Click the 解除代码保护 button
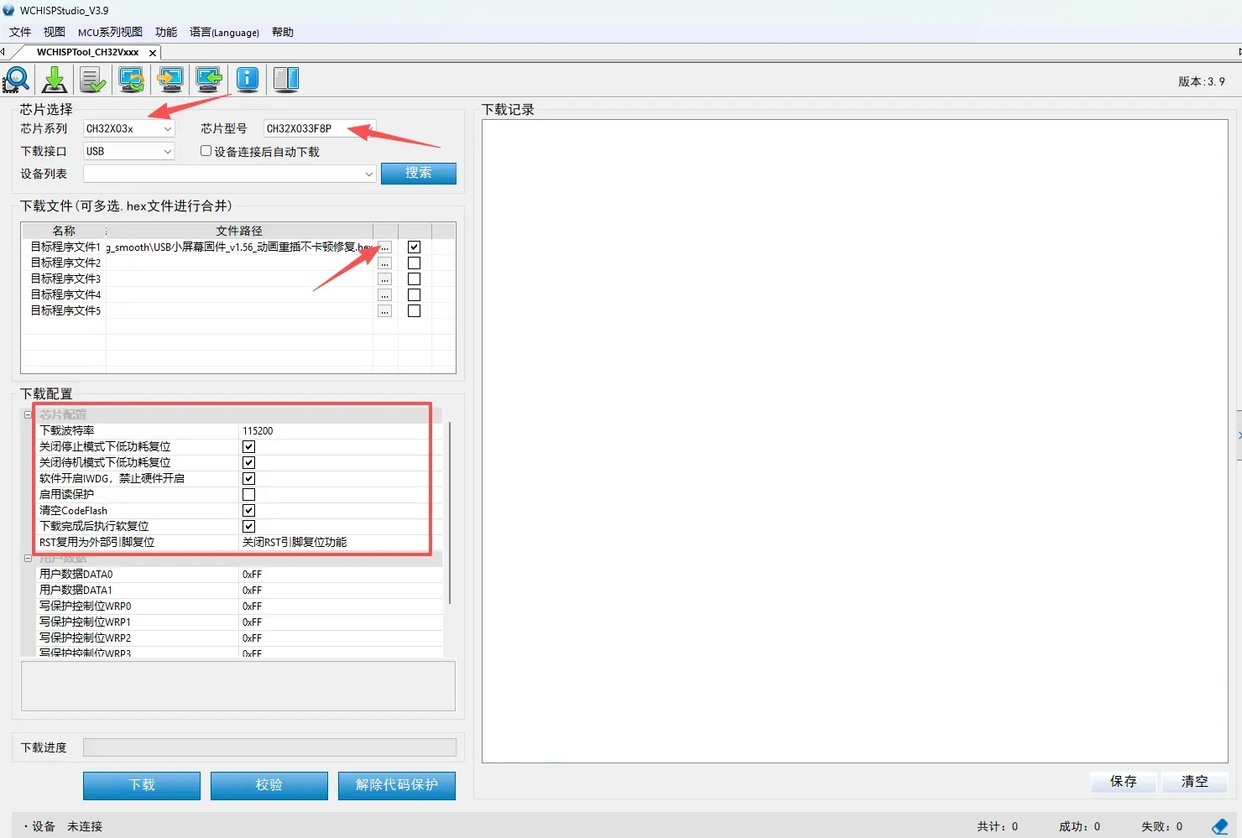1242x838 pixels. coord(397,785)
